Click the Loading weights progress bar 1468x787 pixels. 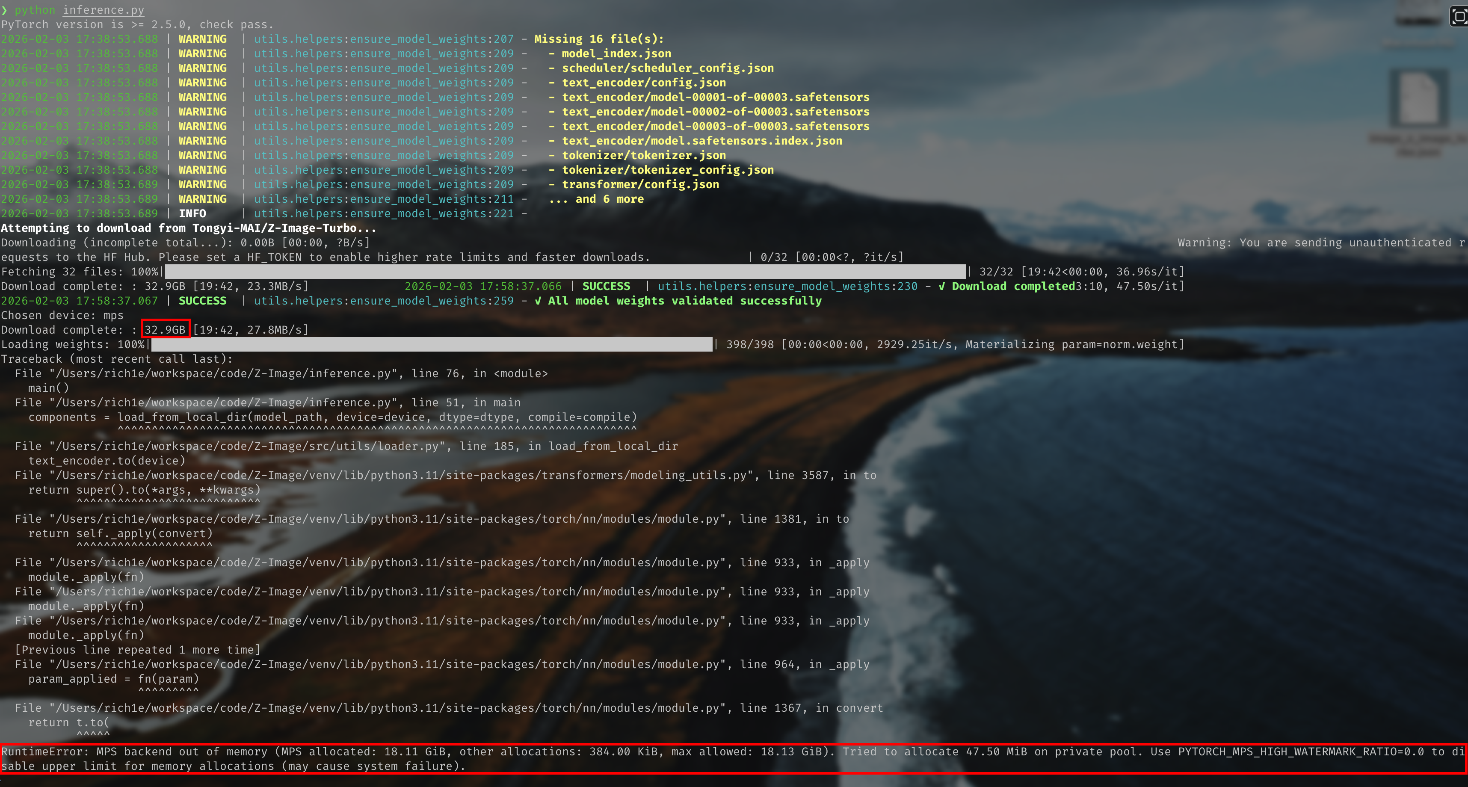tap(432, 344)
